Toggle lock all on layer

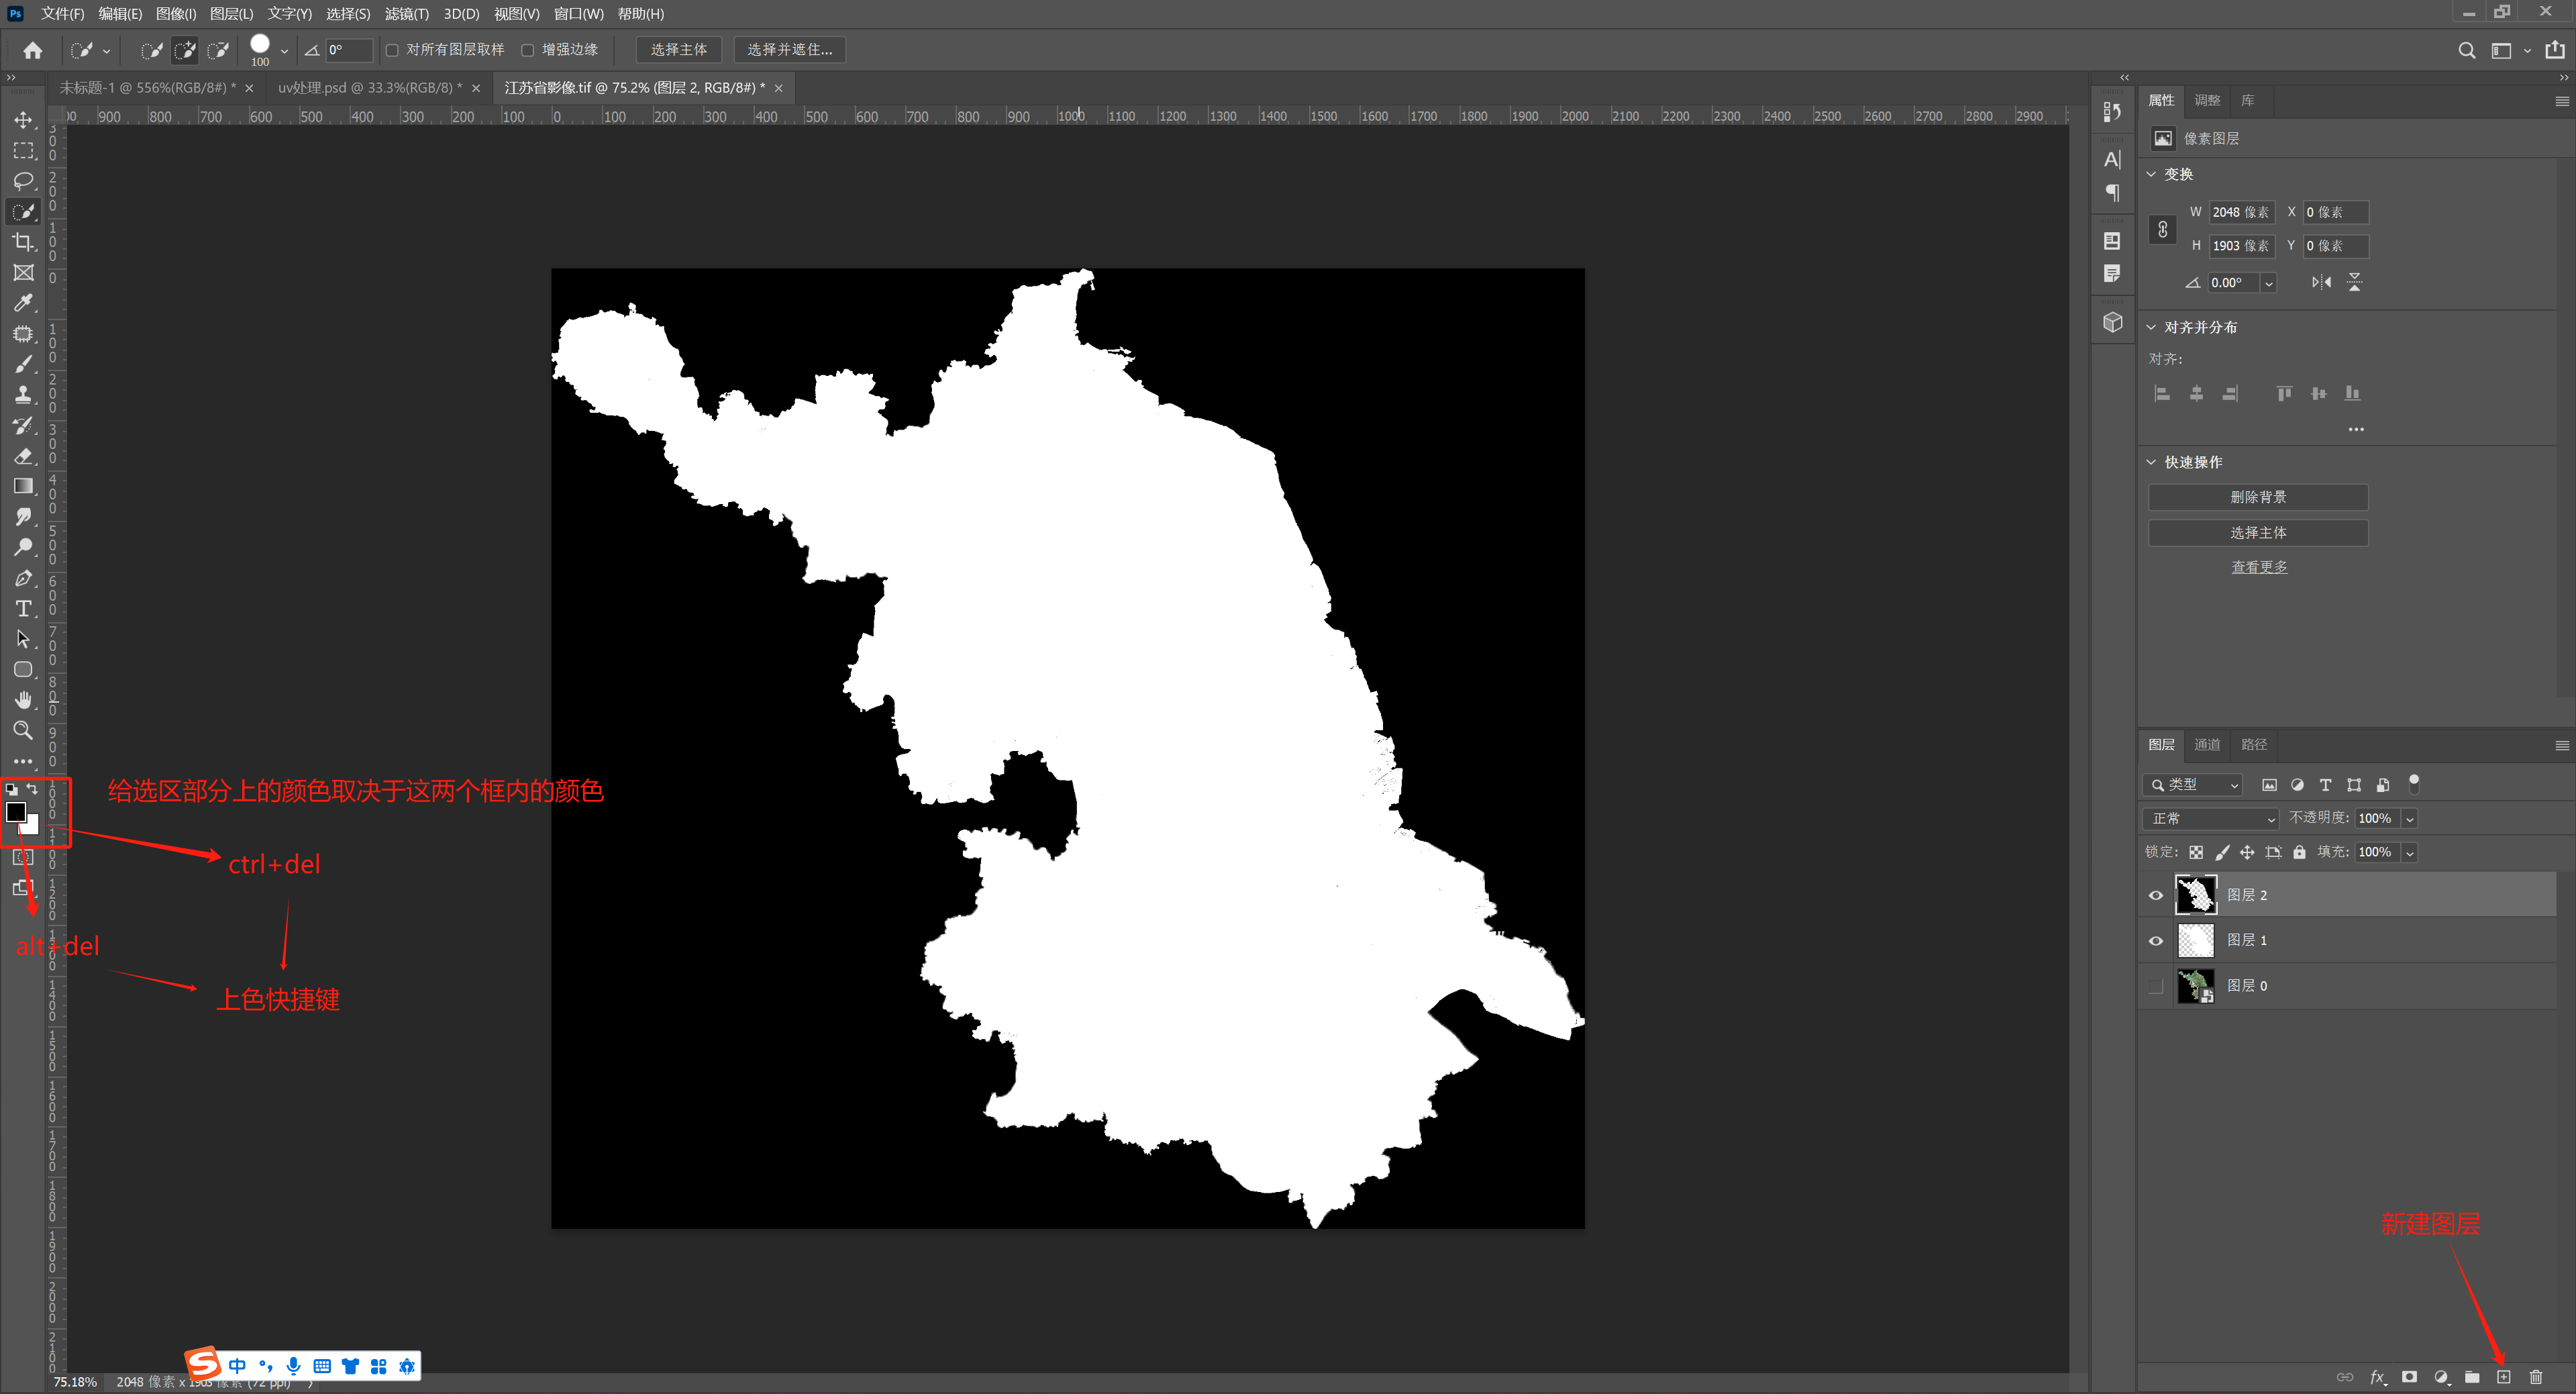pyautogui.click(x=2299, y=852)
